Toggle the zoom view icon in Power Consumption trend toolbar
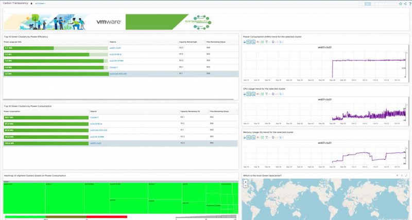 tap(253, 42)
